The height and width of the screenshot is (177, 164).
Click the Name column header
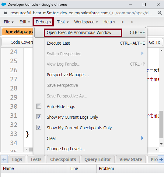34,168
